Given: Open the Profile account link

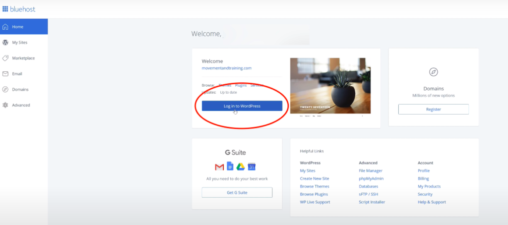Looking at the screenshot, I should [x=424, y=170].
